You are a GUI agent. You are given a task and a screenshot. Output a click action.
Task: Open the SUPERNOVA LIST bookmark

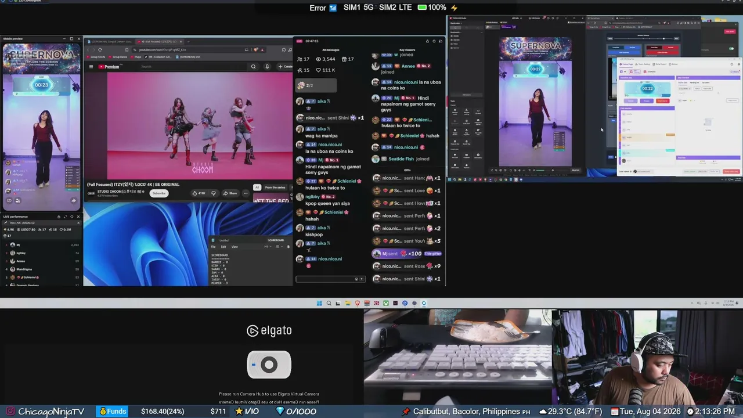[189, 57]
